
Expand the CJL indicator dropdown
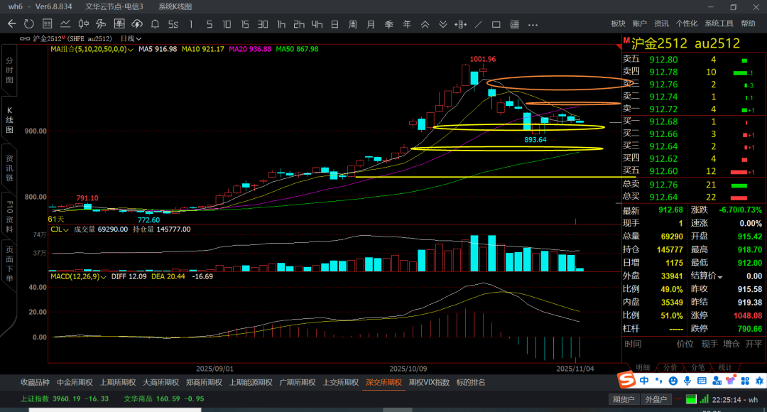pos(66,230)
